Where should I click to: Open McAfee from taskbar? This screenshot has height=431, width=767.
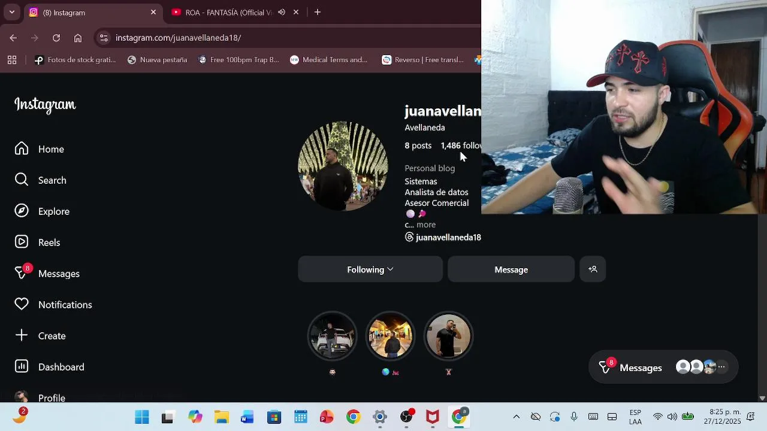(433, 417)
